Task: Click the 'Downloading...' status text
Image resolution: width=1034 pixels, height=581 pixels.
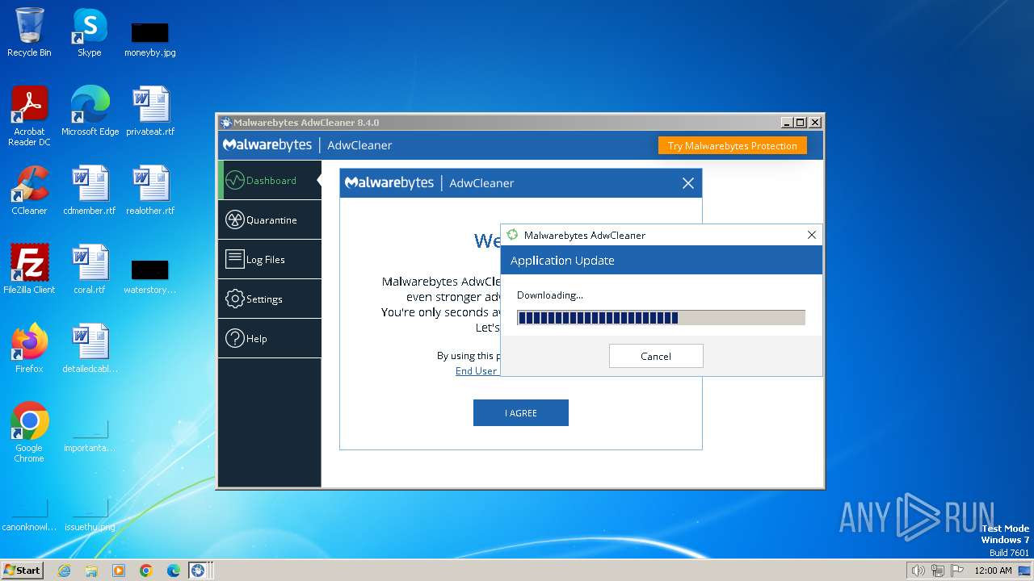Action: coord(550,295)
